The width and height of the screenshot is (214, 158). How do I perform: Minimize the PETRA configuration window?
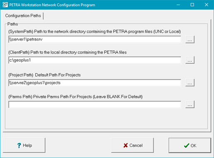click(x=178, y=5)
